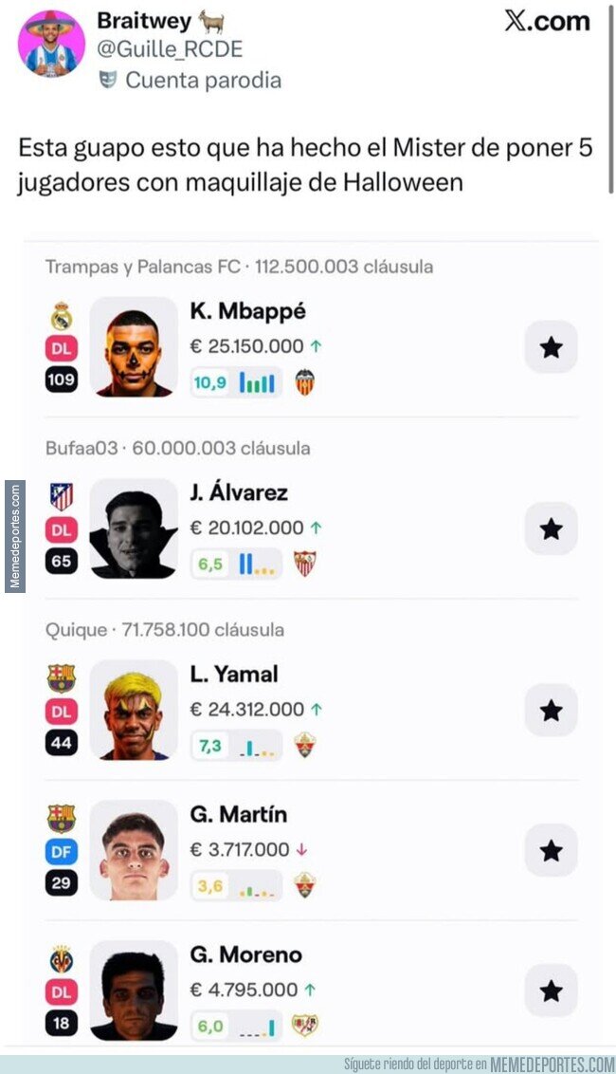Star the G. Moreno player row
The width and height of the screenshot is (616, 1074).
[x=551, y=991]
